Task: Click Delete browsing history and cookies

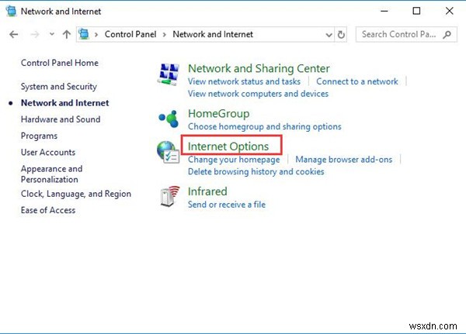Action: (256, 172)
